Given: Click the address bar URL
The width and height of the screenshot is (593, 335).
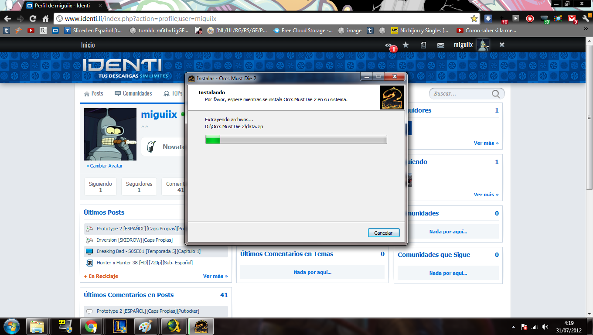Looking at the screenshot, I should tap(141, 19).
